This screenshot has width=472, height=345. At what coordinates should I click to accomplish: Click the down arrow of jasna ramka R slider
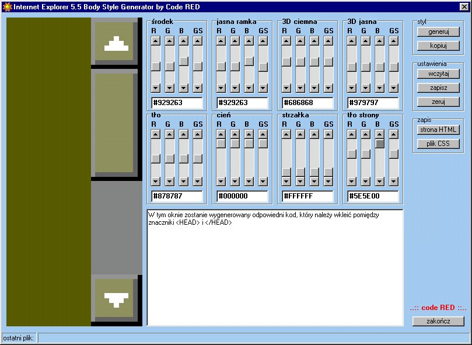[x=221, y=88]
